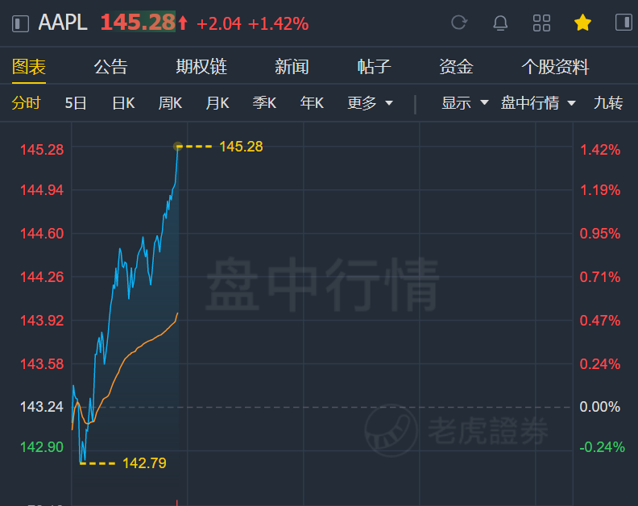The image size is (638, 506).
Task: Switch to the 公告 tab
Action: click(110, 67)
